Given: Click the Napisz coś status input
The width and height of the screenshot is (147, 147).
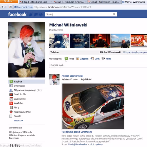Looking at the screenshot, I should pos(98,65).
